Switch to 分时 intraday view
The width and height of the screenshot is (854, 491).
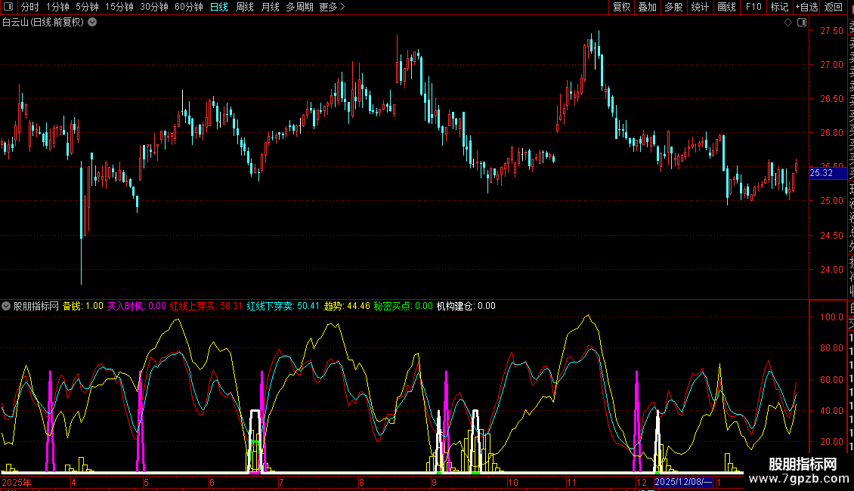pos(30,7)
